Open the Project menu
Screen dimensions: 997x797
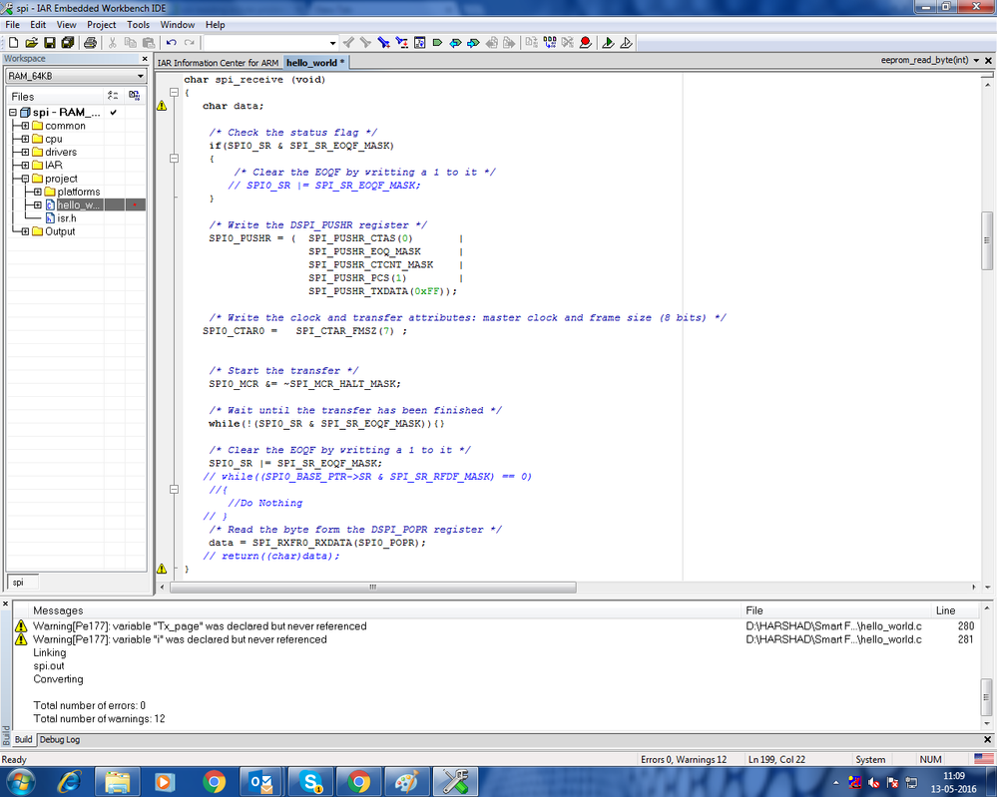[102, 25]
